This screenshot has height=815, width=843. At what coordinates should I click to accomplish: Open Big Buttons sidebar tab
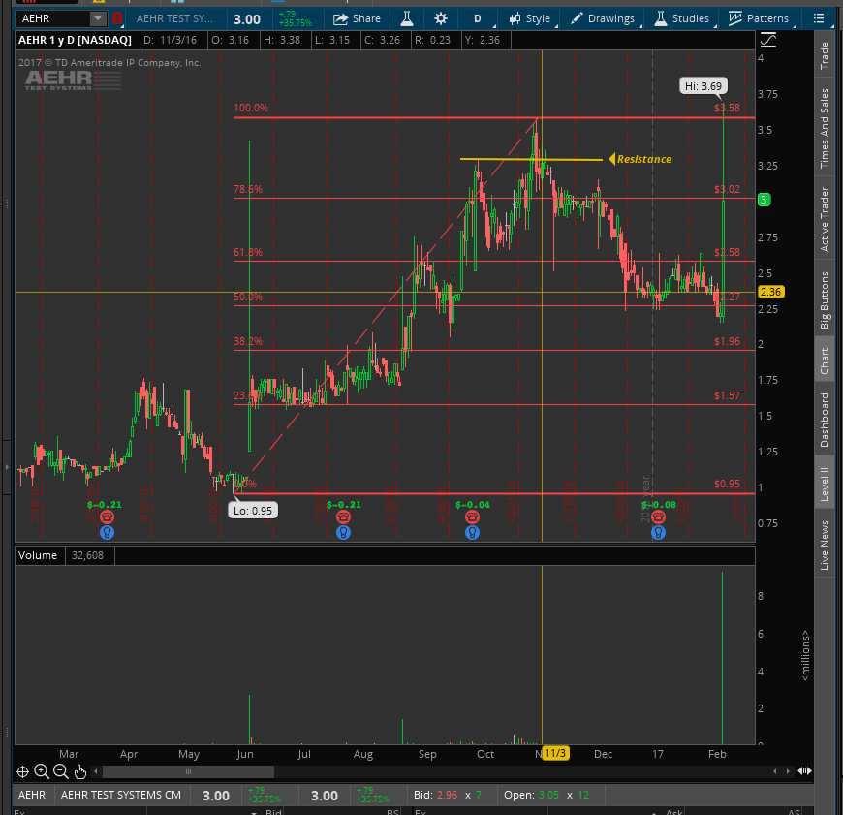(x=825, y=299)
